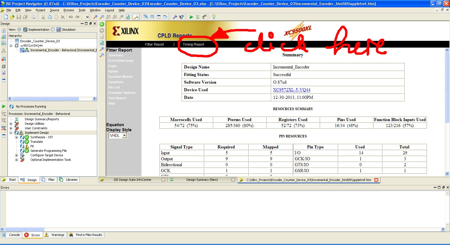Click the Undo toolbar icon
This screenshot has width=450, height=245.
[x=71, y=17]
